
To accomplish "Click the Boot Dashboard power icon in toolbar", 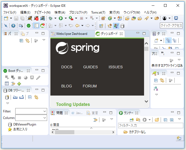I will [29, 26].
